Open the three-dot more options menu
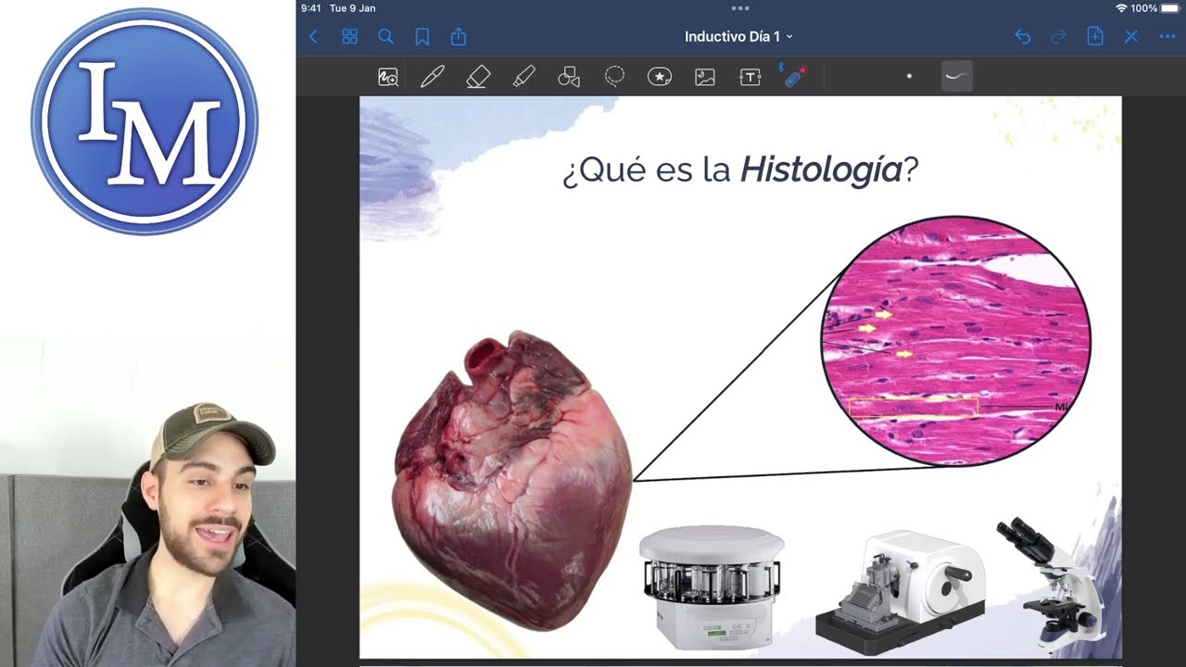The height and width of the screenshot is (667, 1186). coord(1167,37)
